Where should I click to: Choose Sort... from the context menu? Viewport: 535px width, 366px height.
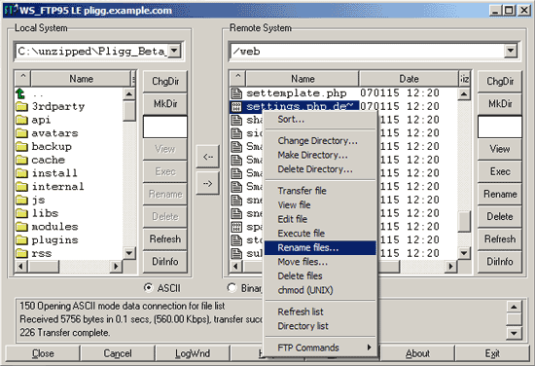click(x=320, y=119)
